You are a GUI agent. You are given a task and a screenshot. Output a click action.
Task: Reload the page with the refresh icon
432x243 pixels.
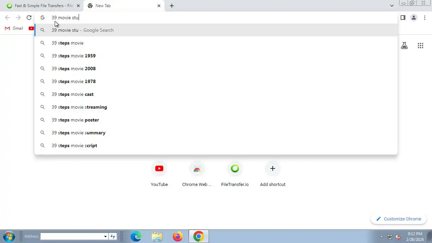pos(29,18)
